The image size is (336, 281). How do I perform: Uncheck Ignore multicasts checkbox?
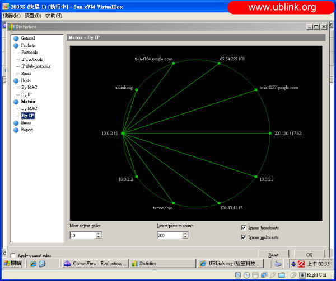(x=244, y=237)
